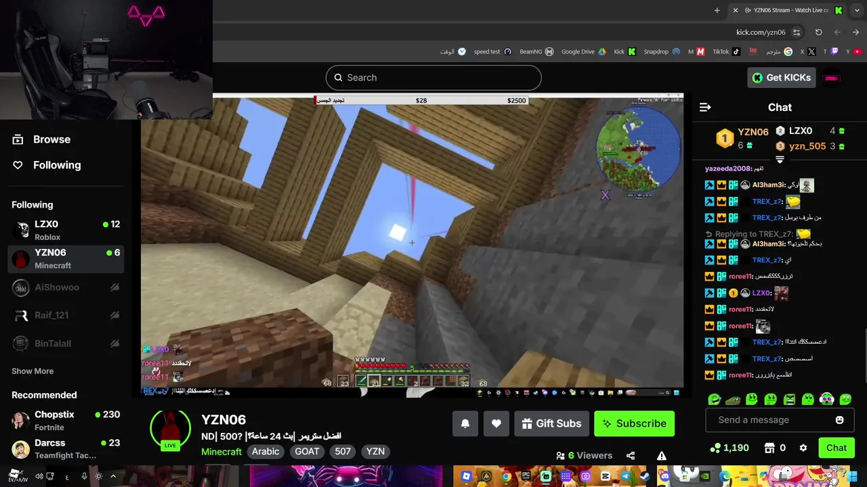Open chat settings gear icon
The image size is (867, 487).
click(803, 448)
